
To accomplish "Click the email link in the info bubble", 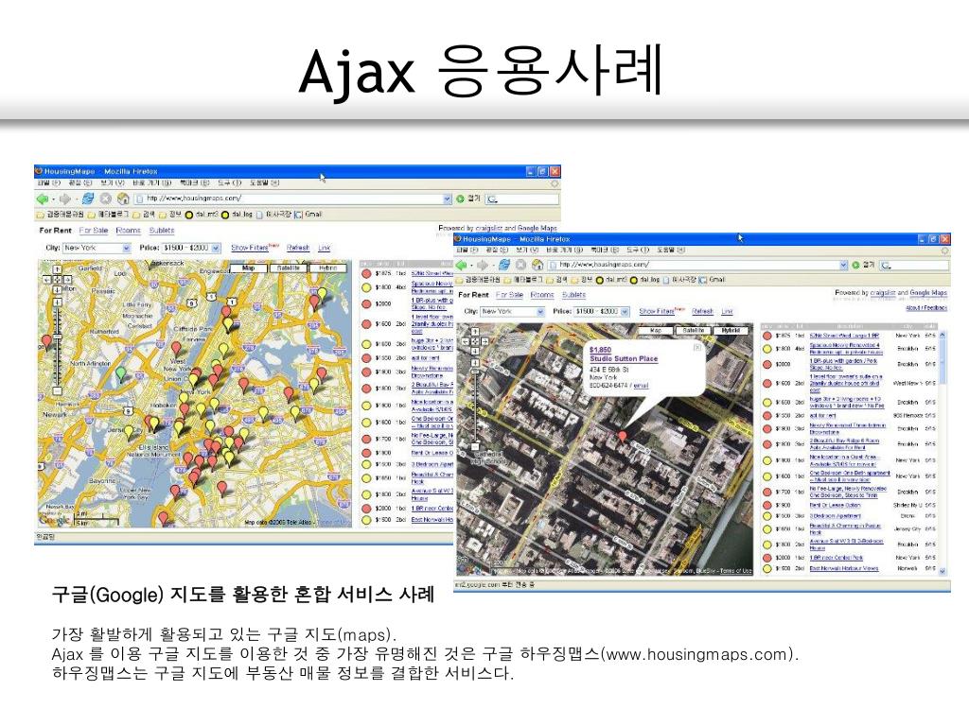I will (x=641, y=386).
